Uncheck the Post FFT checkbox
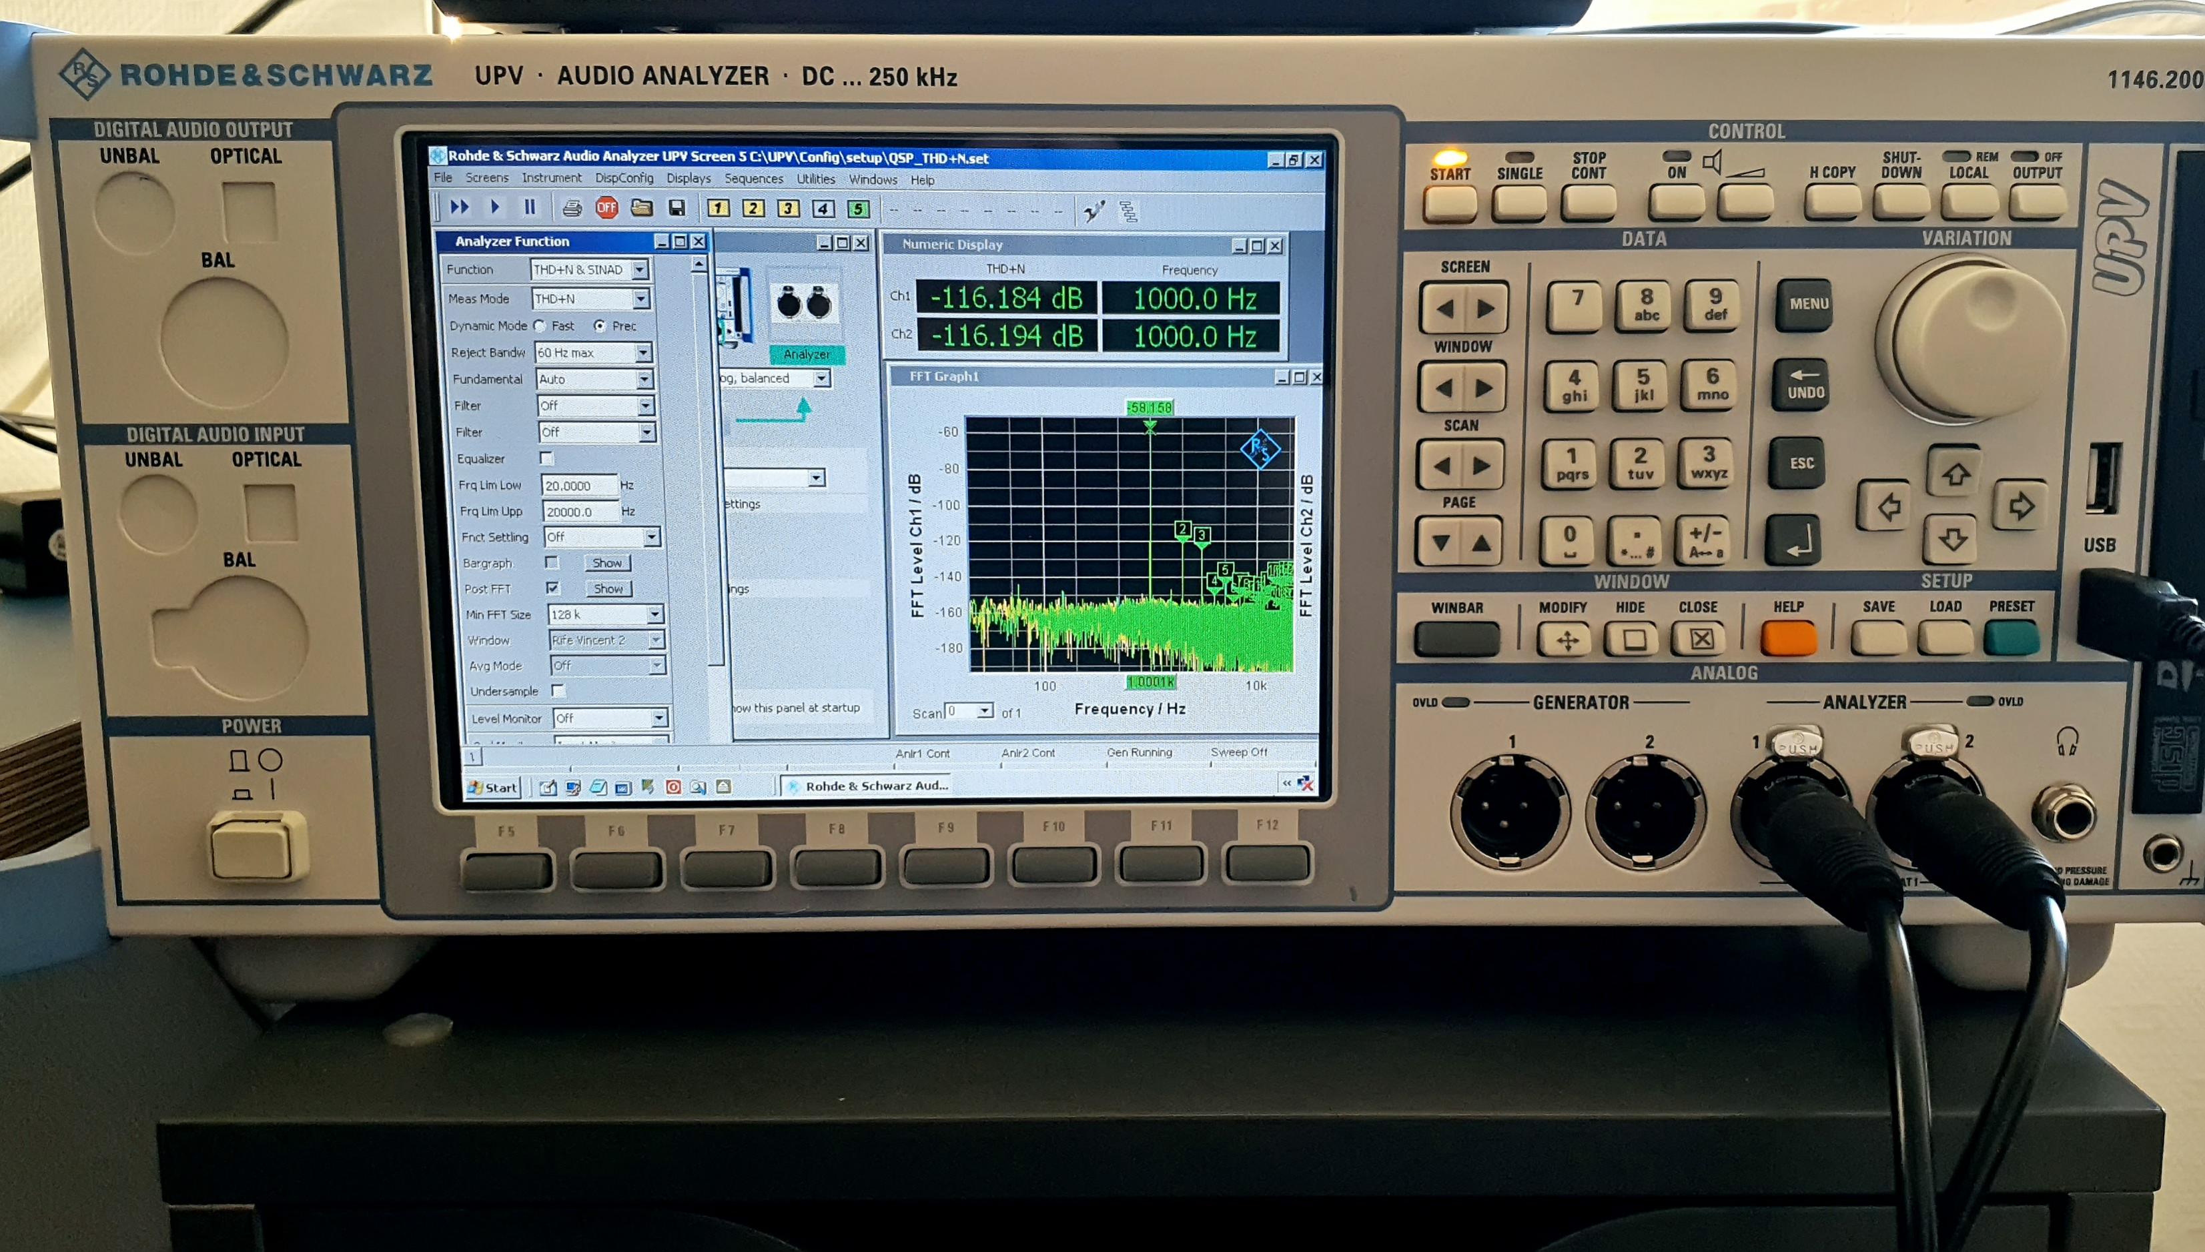The image size is (2205, 1252). pyautogui.click(x=553, y=588)
